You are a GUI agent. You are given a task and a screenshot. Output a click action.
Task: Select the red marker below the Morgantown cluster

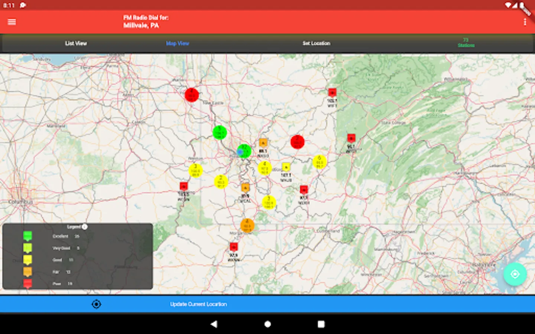[233, 247]
